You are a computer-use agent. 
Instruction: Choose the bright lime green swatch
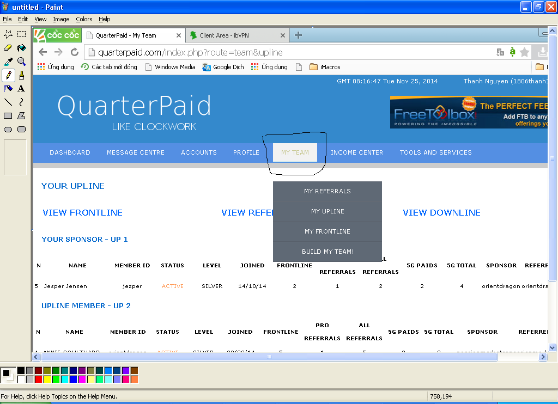coord(56,379)
